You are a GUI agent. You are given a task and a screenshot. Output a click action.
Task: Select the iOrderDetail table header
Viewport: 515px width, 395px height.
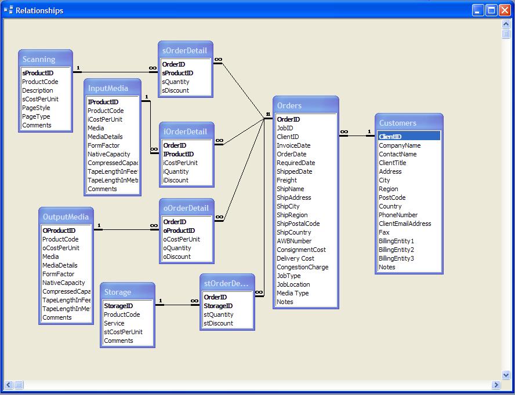point(187,131)
